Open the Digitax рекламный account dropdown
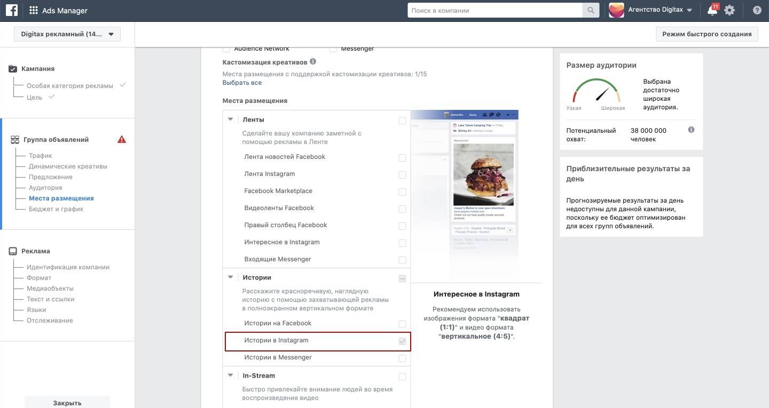This screenshot has height=408, width=769. pyautogui.click(x=67, y=34)
